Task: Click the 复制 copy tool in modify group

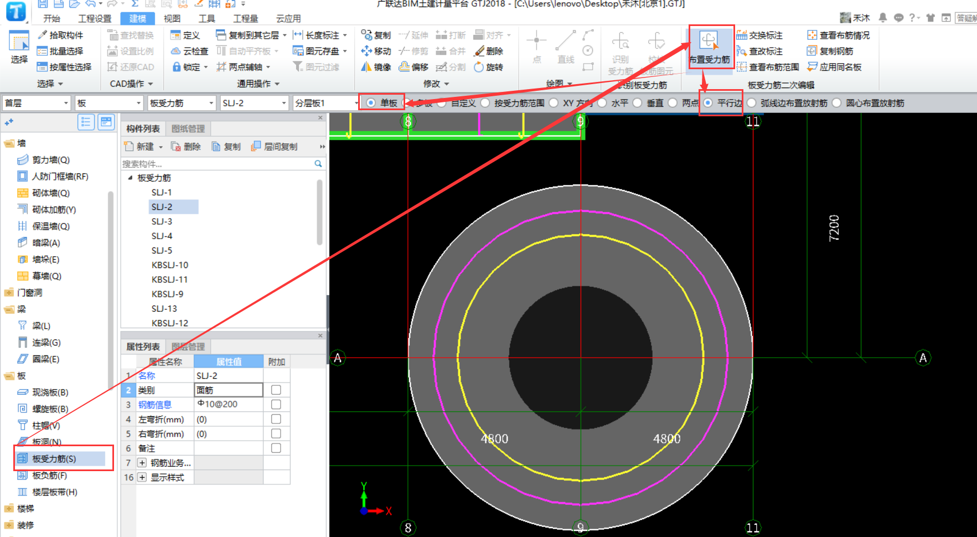Action: pos(366,35)
